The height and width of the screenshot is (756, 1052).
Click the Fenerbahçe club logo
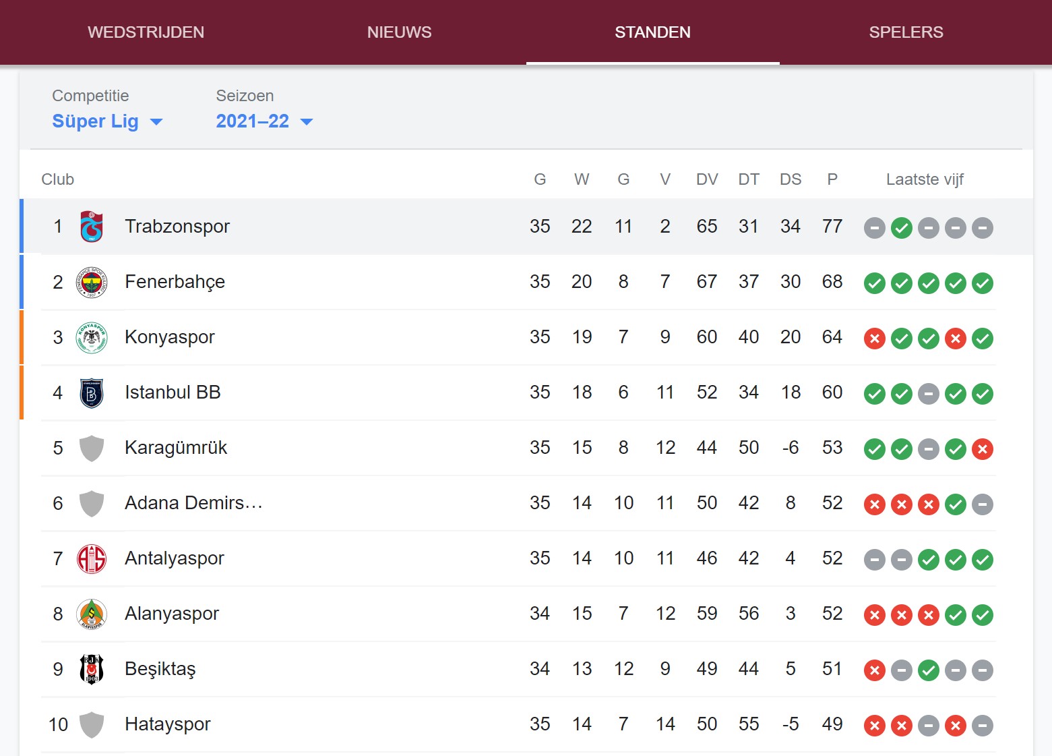92,282
